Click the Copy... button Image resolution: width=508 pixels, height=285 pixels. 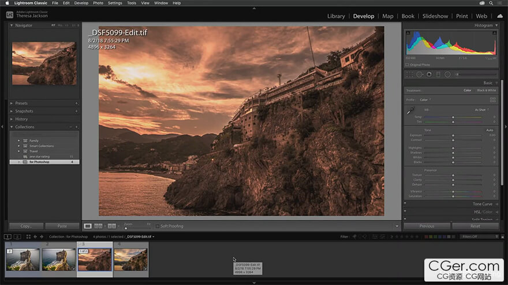[26, 226]
